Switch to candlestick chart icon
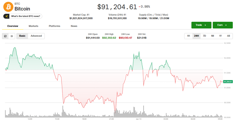The width and height of the screenshot is (235, 121). (12, 36)
